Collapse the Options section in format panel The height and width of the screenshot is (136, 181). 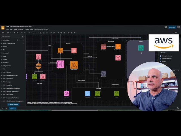pos(163,53)
